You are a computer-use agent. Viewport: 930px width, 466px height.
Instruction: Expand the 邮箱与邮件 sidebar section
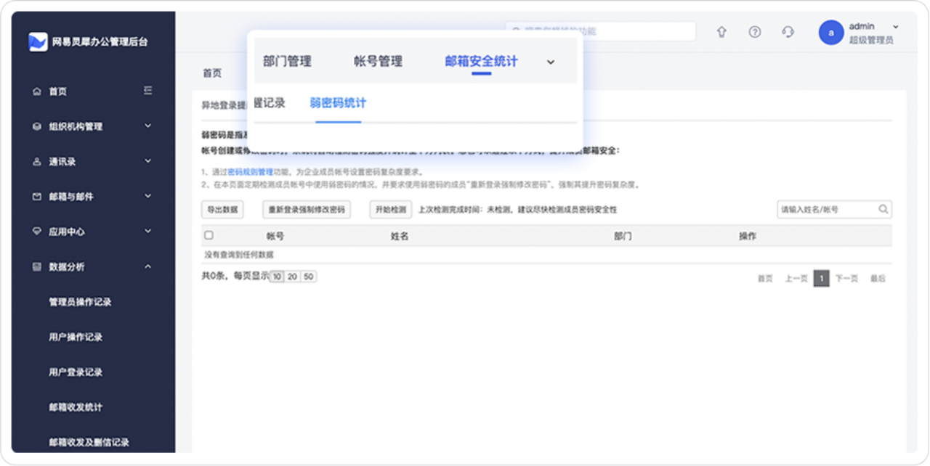(147, 196)
